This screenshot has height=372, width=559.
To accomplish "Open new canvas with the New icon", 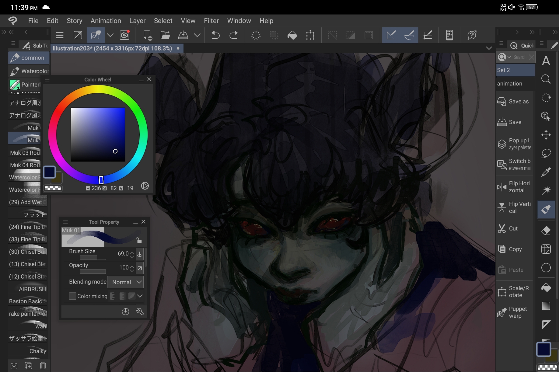I will click(147, 35).
